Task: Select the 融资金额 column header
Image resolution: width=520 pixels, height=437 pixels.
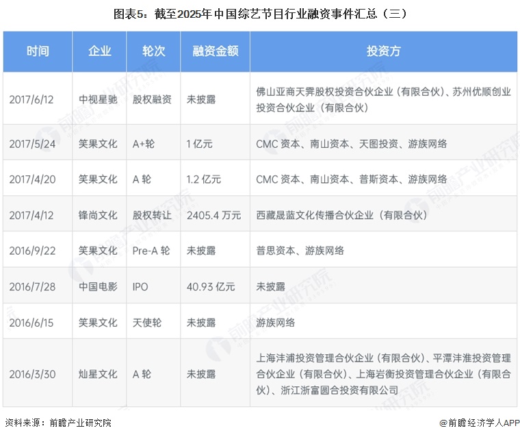Action: pyautogui.click(x=216, y=51)
